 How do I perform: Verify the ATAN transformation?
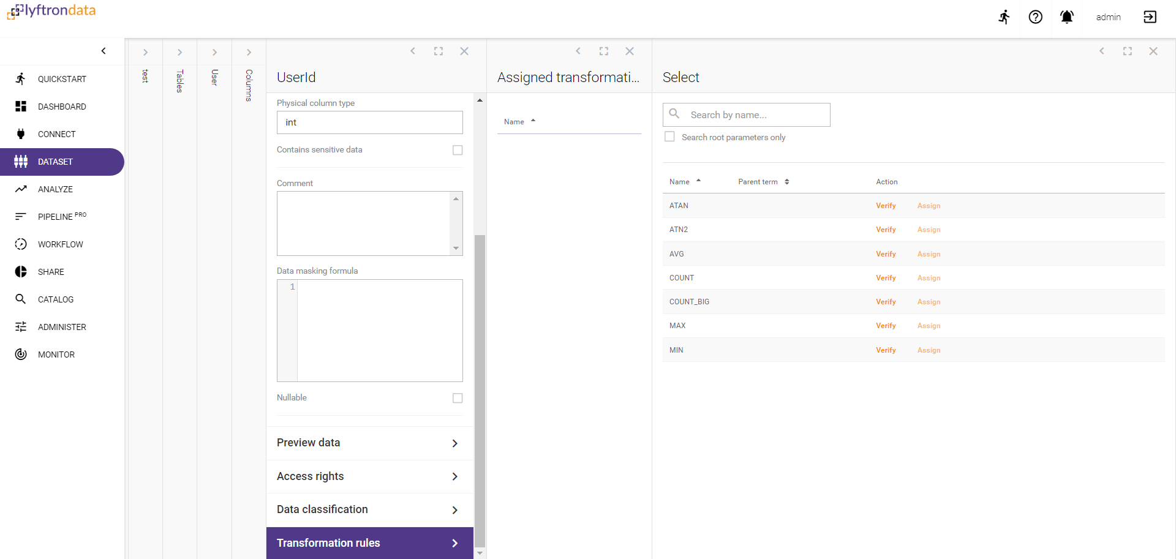886,206
